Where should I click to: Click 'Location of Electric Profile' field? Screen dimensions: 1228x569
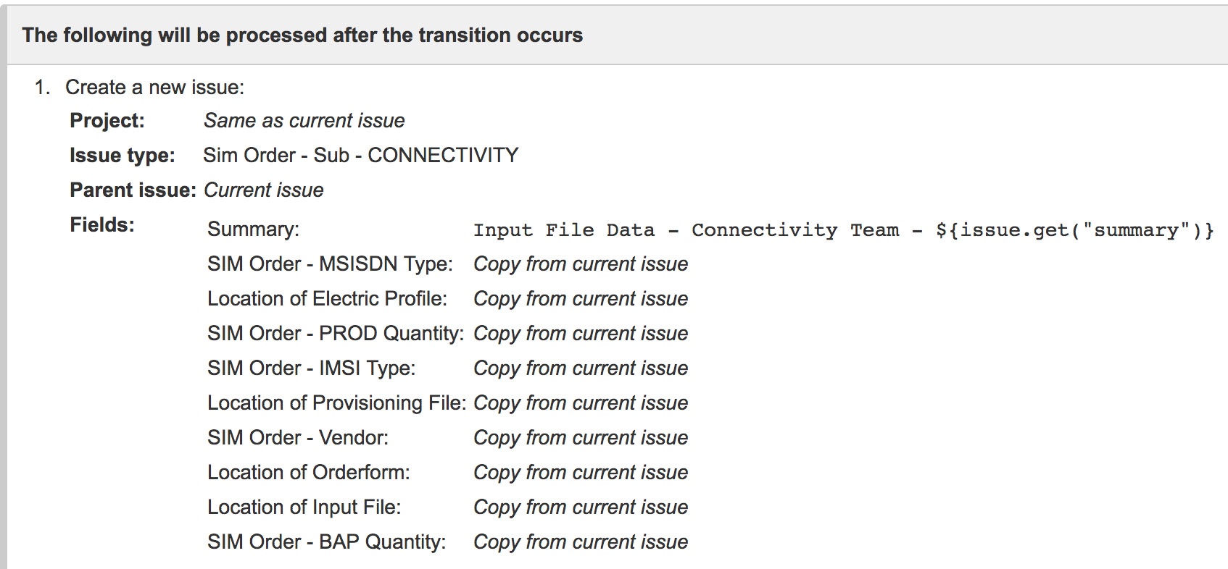point(327,299)
